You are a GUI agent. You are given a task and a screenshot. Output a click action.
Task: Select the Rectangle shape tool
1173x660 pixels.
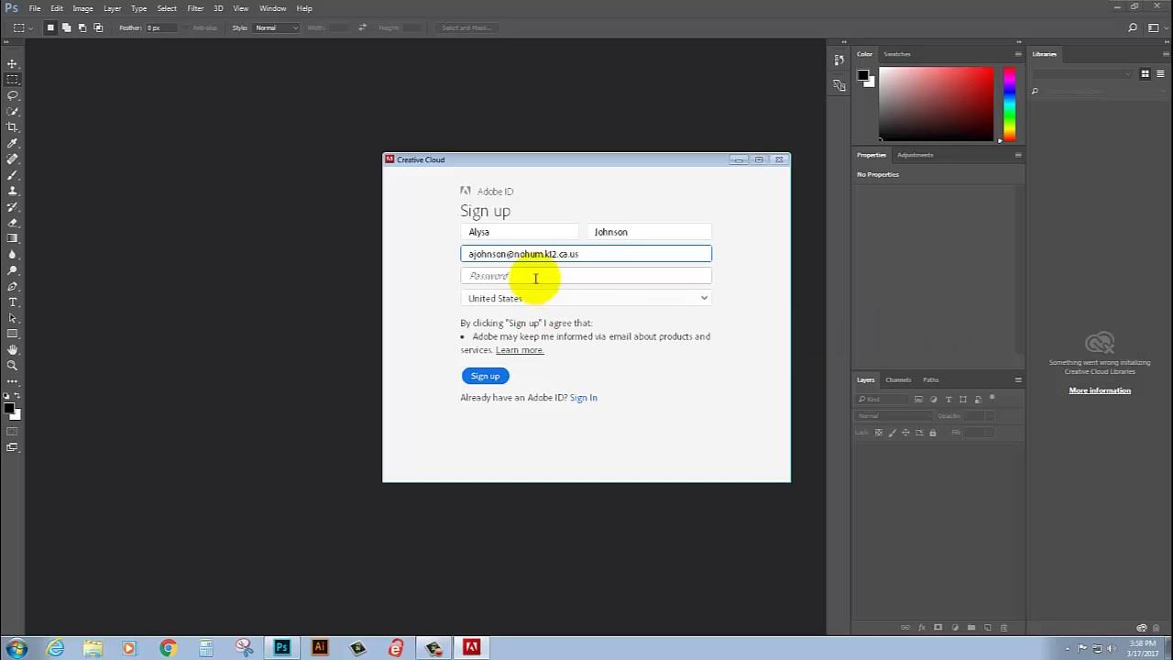coord(13,334)
